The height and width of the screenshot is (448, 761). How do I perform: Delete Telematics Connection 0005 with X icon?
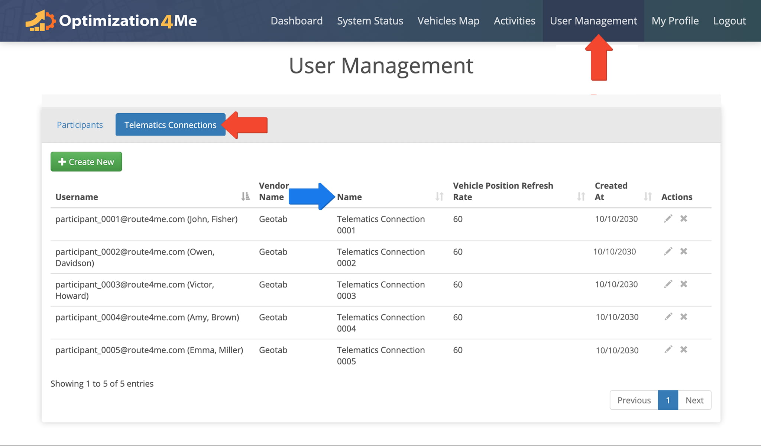pyautogui.click(x=684, y=350)
